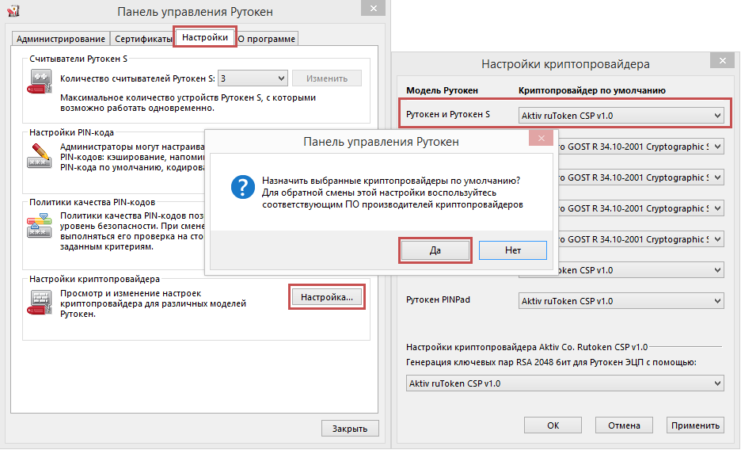
Task: Select the Настройки tab
Action: pyautogui.click(x=205, y=37)
